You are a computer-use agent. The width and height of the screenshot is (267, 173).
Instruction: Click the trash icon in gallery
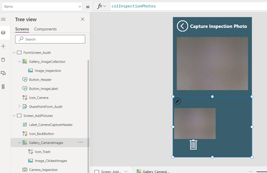193,145
